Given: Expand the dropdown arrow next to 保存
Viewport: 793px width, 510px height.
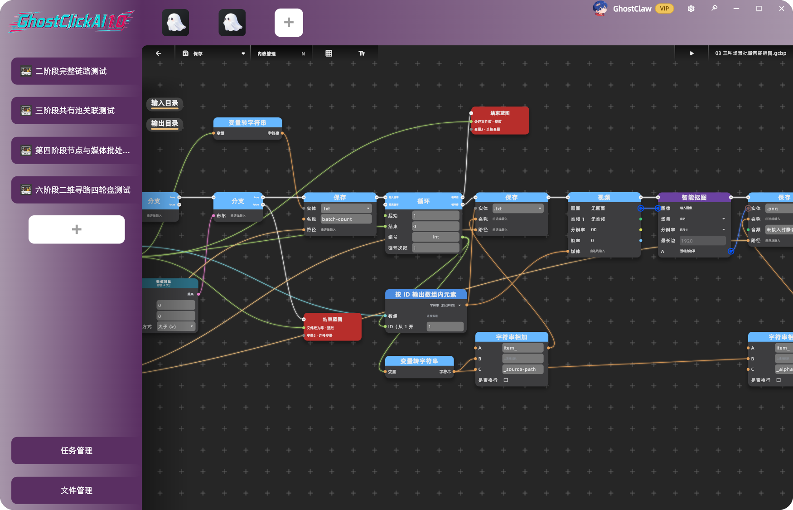Looking at the screenshot, I should coord(243,53).
